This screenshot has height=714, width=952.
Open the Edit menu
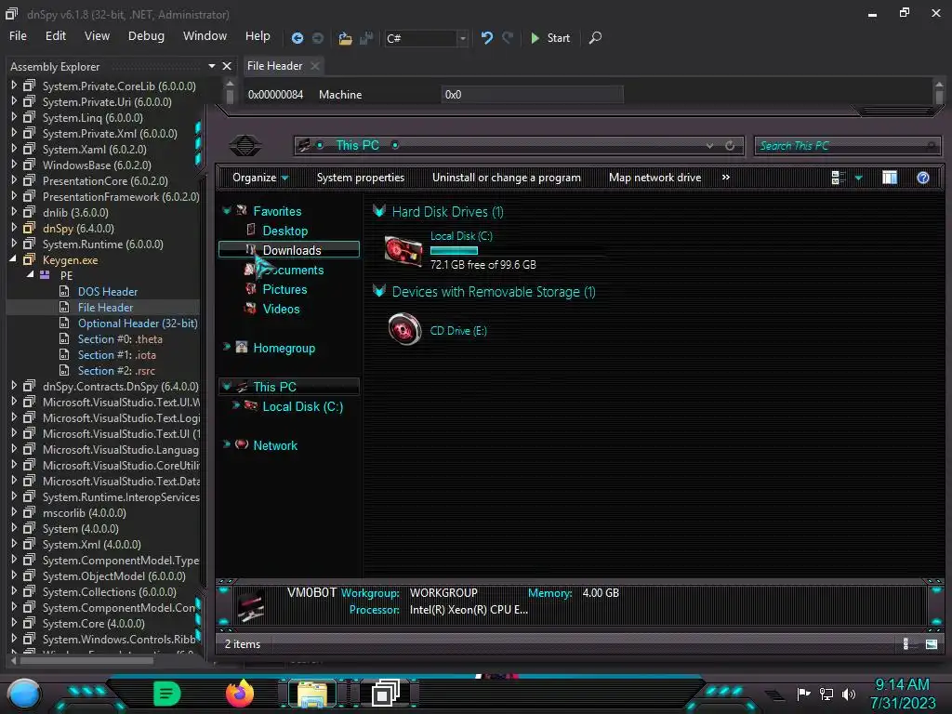pos(55,36)
